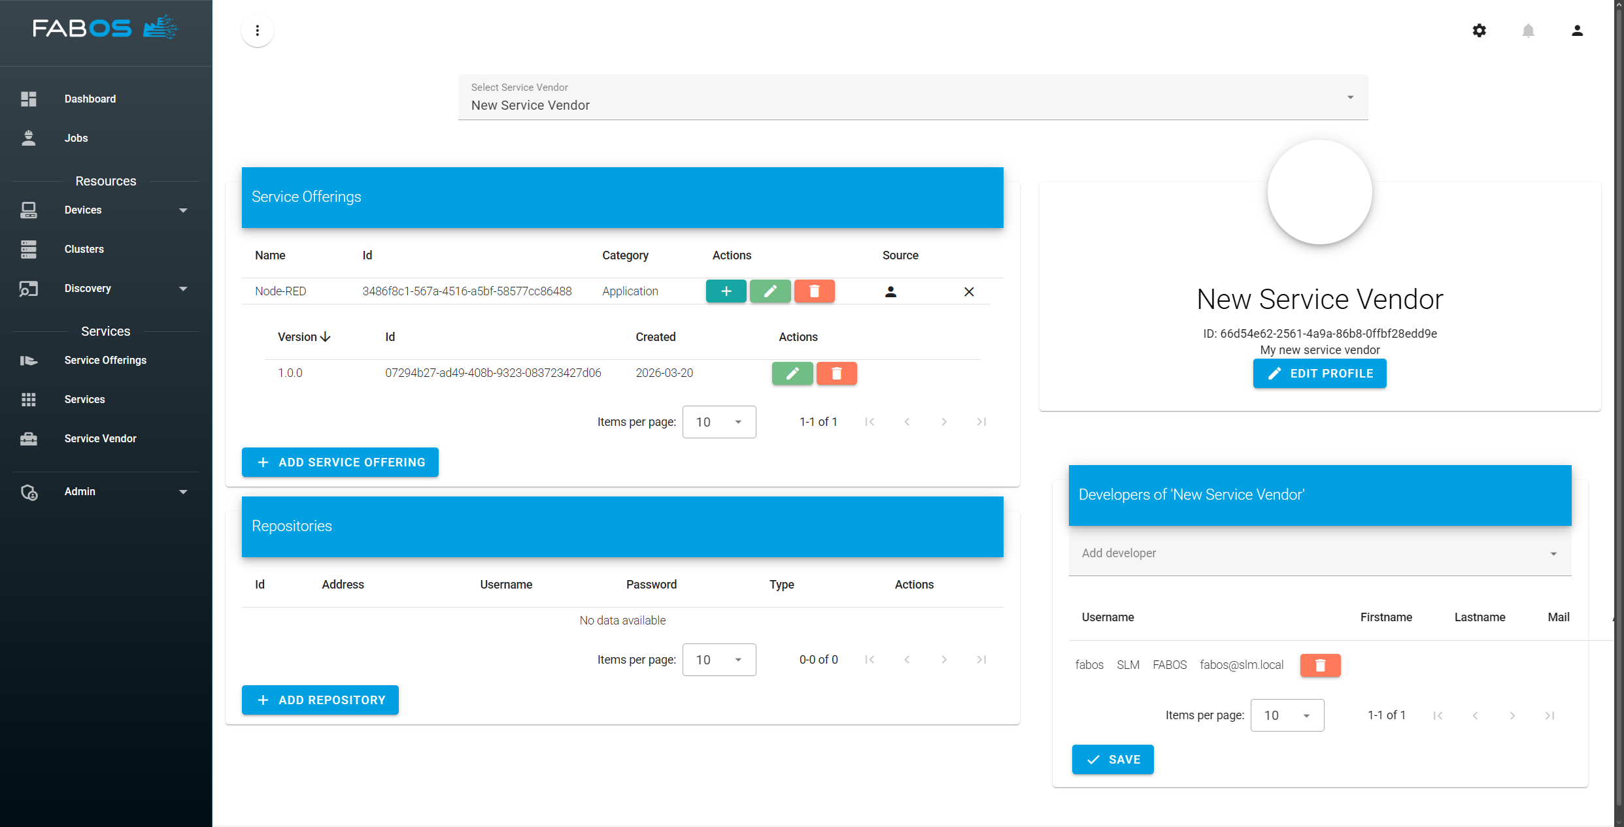The image size is (1624, 827).
Task: Click the green edit pencil for Node-RED offering
Action: 770,291
